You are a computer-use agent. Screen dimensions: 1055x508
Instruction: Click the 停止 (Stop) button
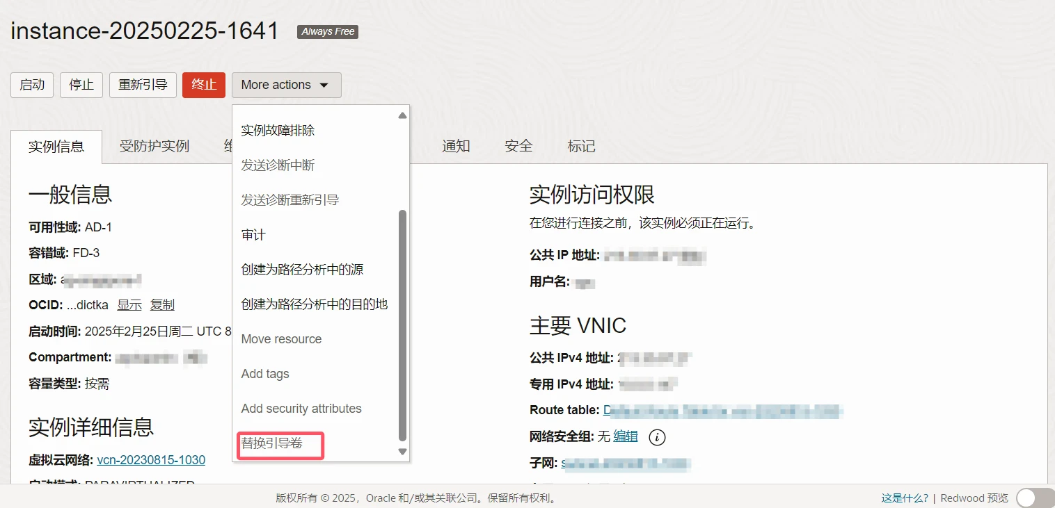tap(81, 85)
